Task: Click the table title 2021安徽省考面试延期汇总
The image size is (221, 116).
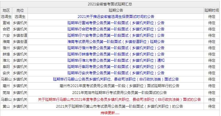Action: coord(110,4)
